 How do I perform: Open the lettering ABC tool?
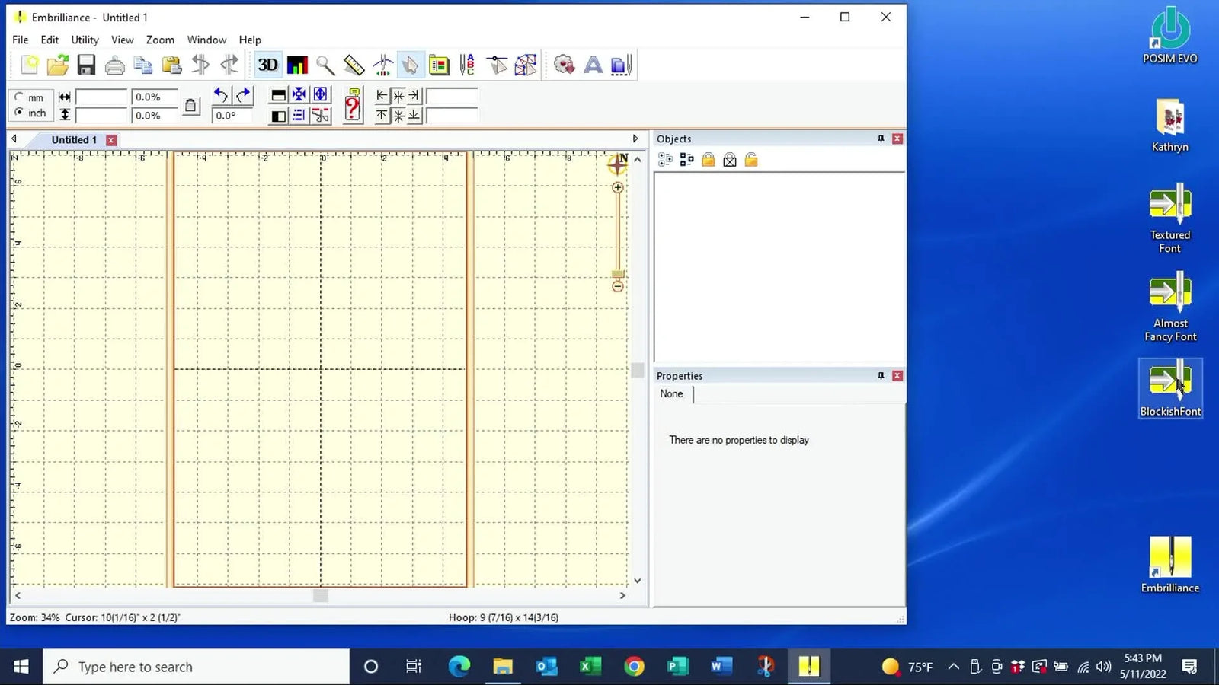point(468,65)
